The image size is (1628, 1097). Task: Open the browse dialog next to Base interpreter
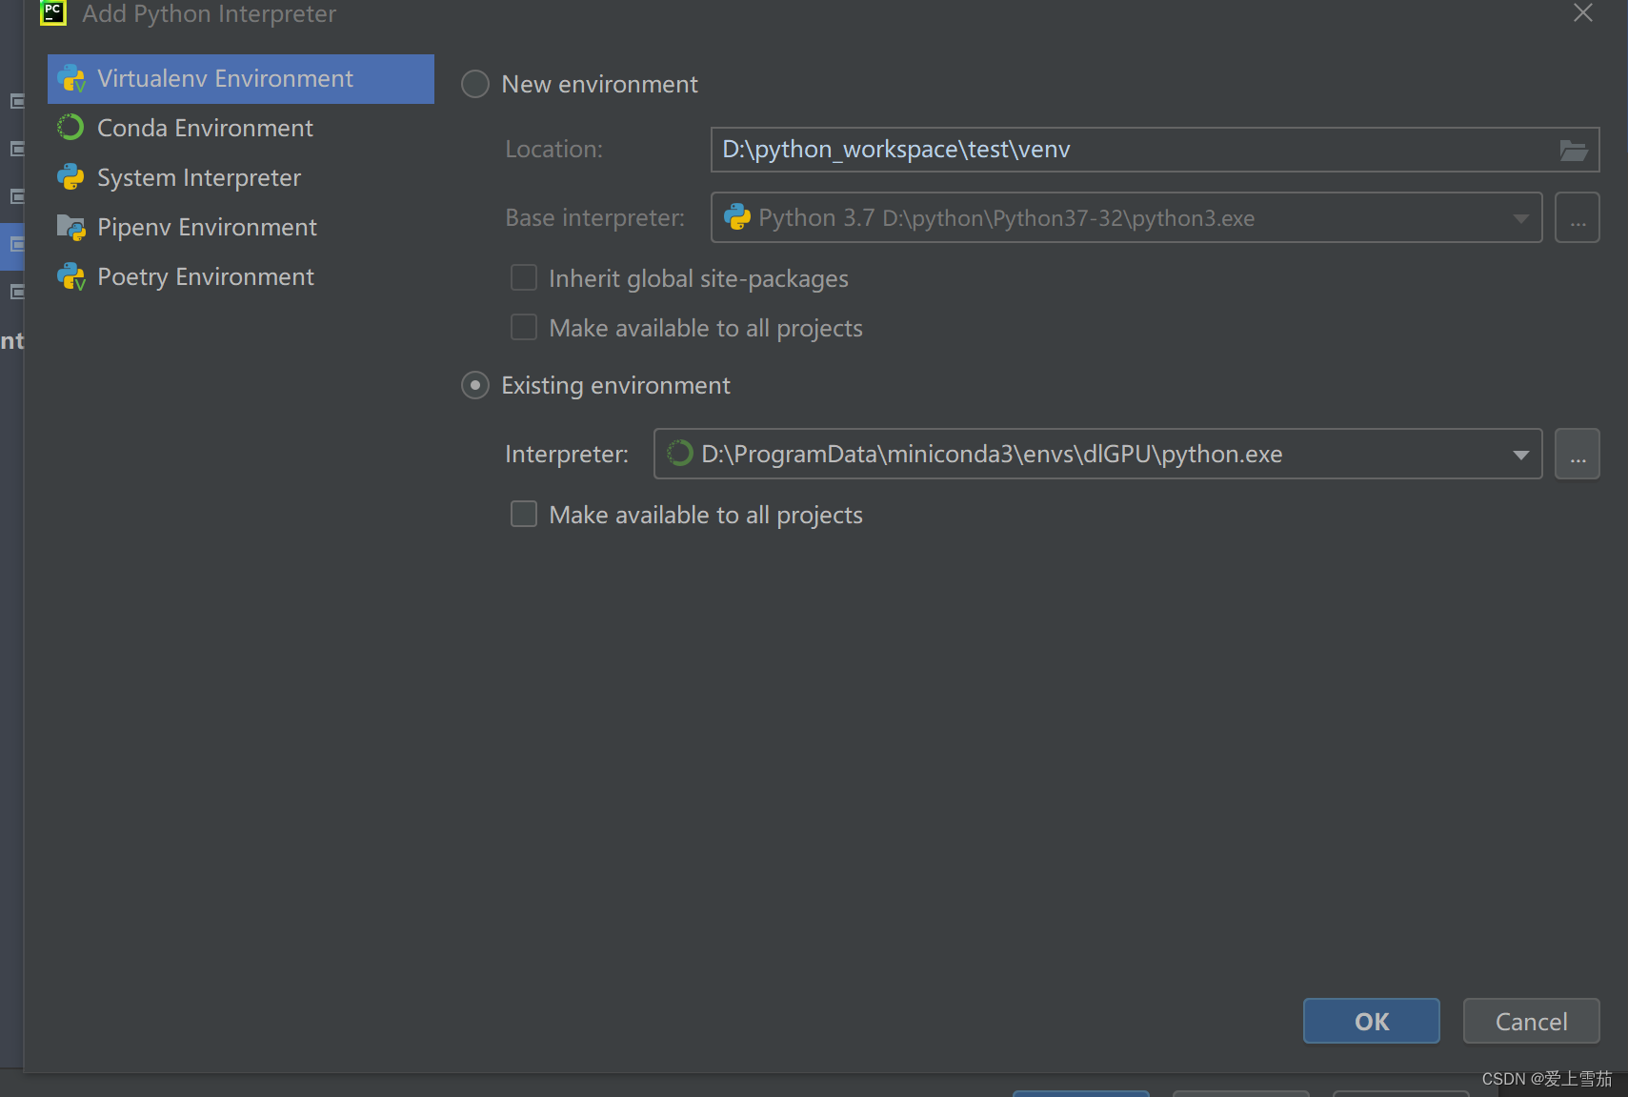pos(1578,217)
